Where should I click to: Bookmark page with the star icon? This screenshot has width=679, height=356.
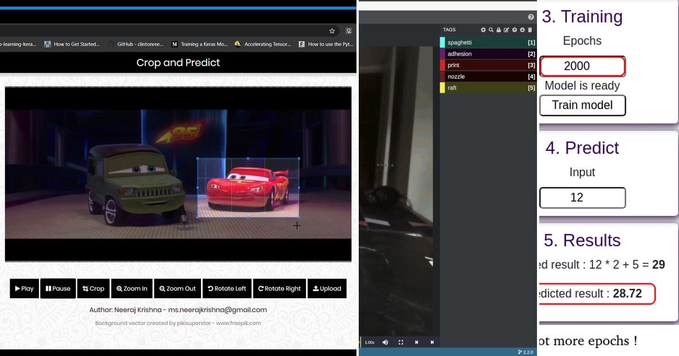[x=332, y=31]
